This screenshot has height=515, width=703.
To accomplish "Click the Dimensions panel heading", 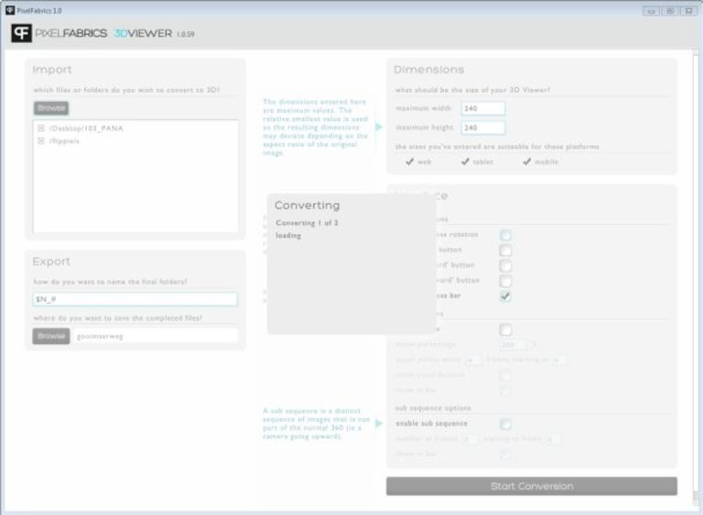I will click(x=428, y=70).
